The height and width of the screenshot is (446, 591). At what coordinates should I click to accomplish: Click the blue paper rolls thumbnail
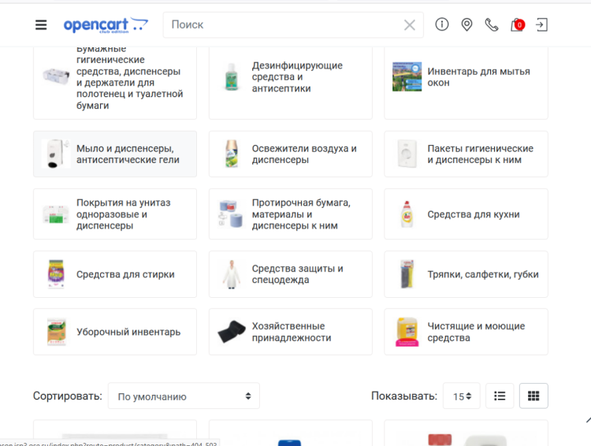[x=232, y=214]
